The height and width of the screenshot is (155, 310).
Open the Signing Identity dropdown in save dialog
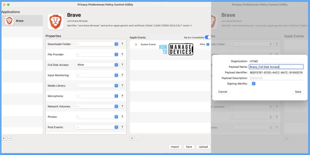pyautogui.click(x=252, y=84)
